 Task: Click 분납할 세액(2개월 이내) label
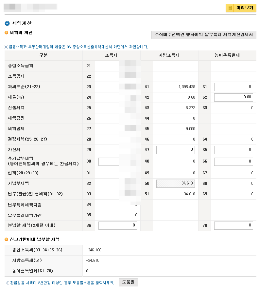pyautogui.click(x=32, y=225)
